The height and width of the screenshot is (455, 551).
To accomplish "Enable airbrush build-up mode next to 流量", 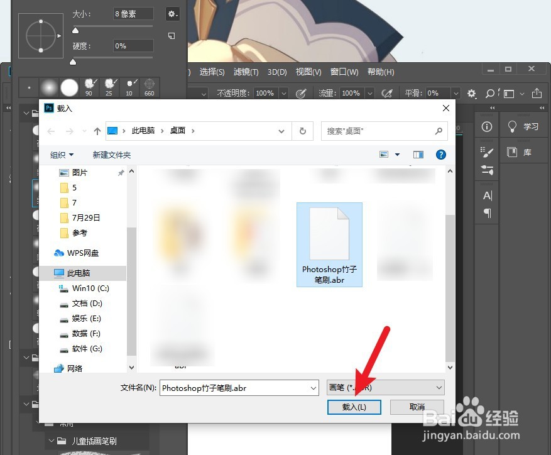I will 387,93.
